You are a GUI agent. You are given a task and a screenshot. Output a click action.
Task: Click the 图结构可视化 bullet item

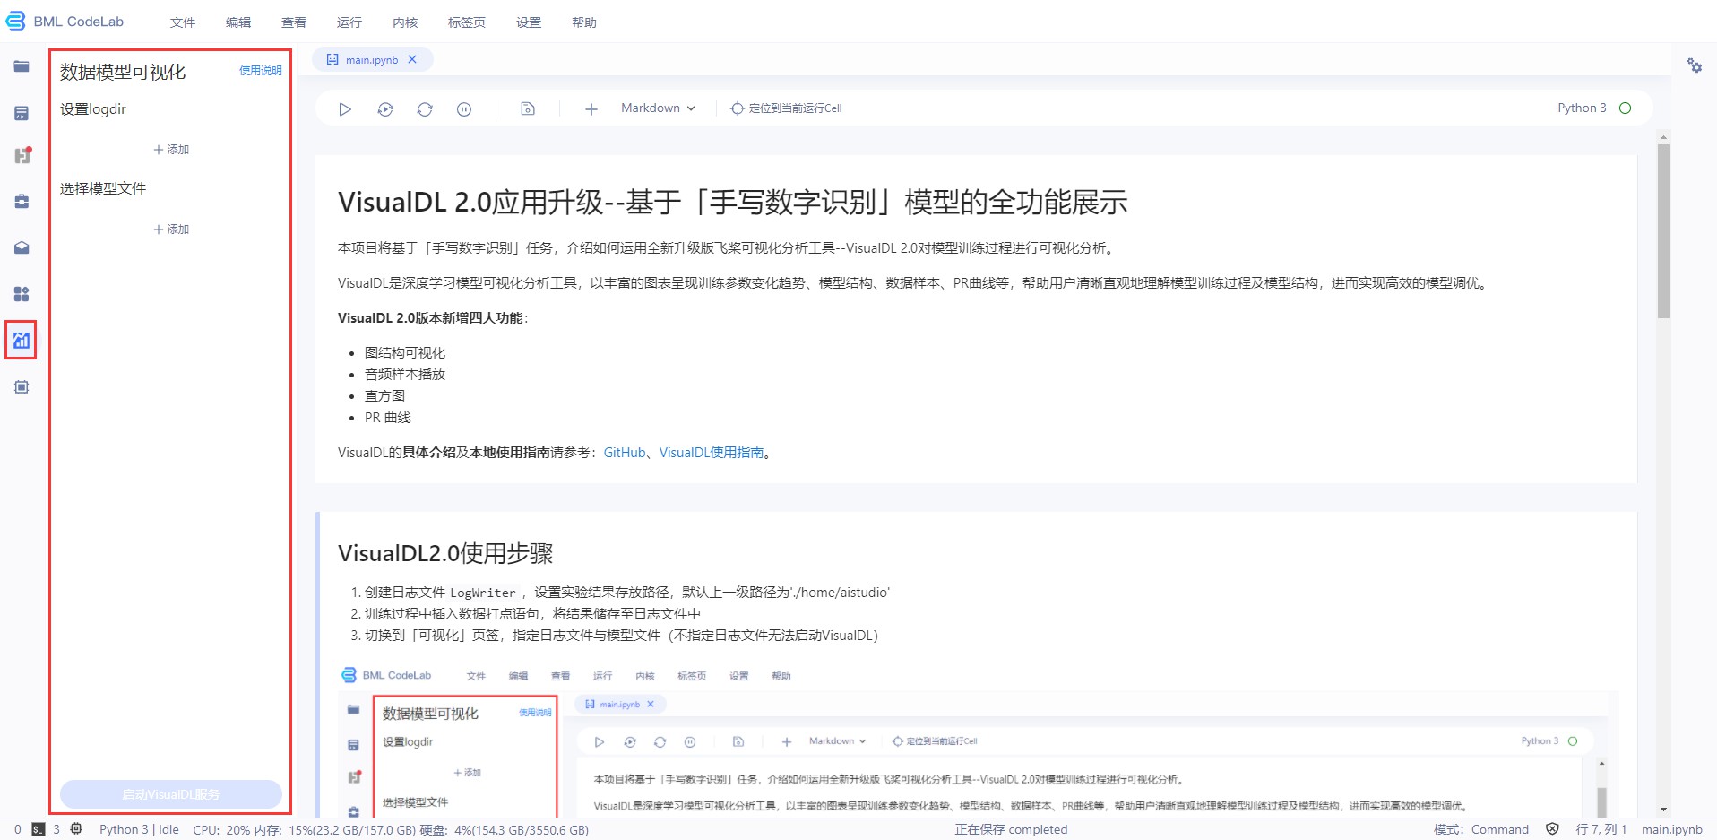(x=405, y=353)
